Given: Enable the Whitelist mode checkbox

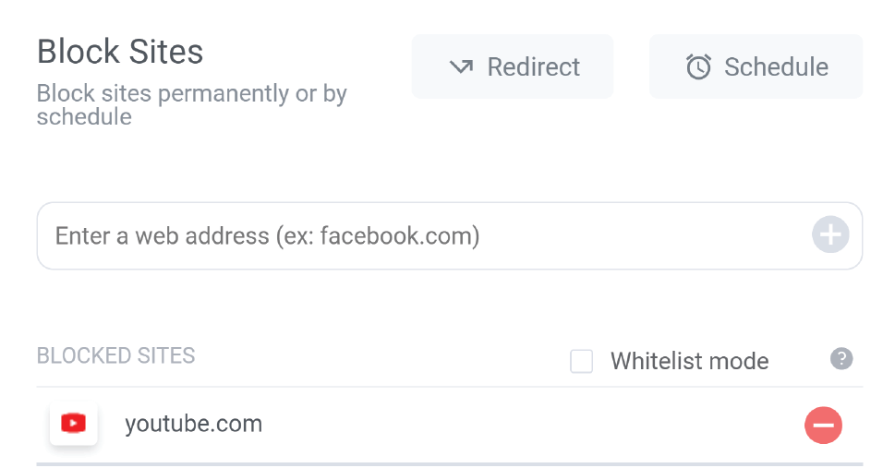Looking at the screenshot, I should 581,361.
